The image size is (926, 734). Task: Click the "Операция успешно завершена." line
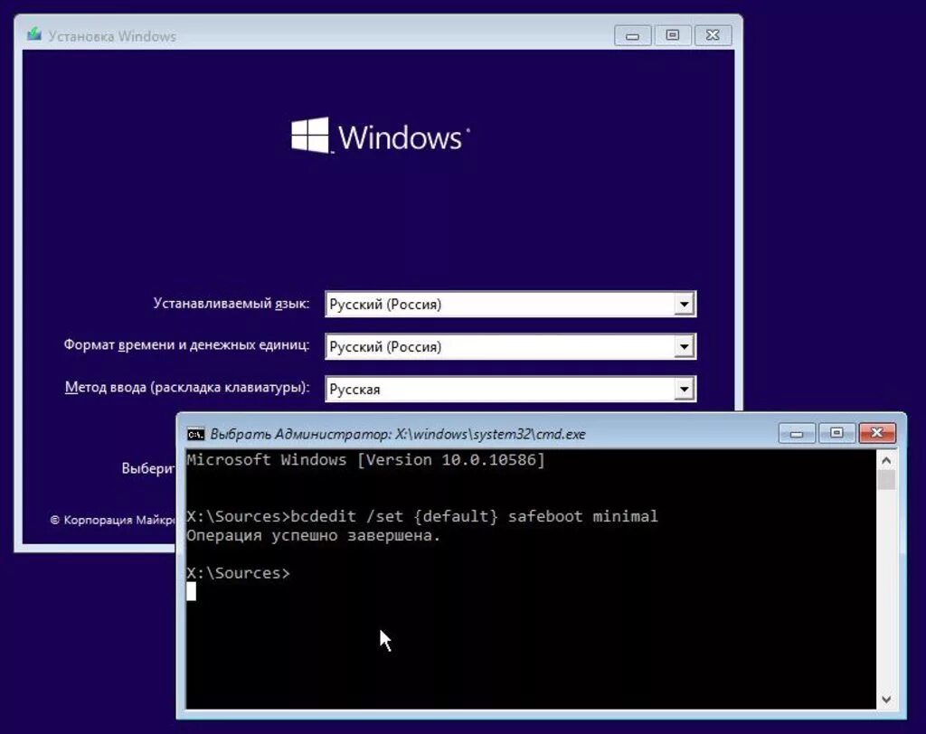pyautogui.click(x=314, y=536)
